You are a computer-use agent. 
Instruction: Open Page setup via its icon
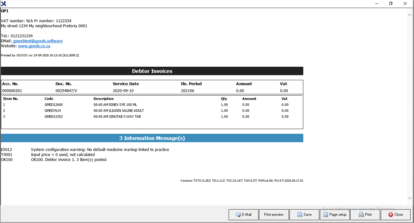(325, 215)
